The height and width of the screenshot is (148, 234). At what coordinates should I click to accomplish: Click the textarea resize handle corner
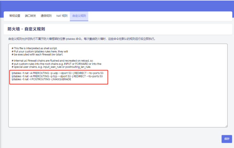pos(226,126)
